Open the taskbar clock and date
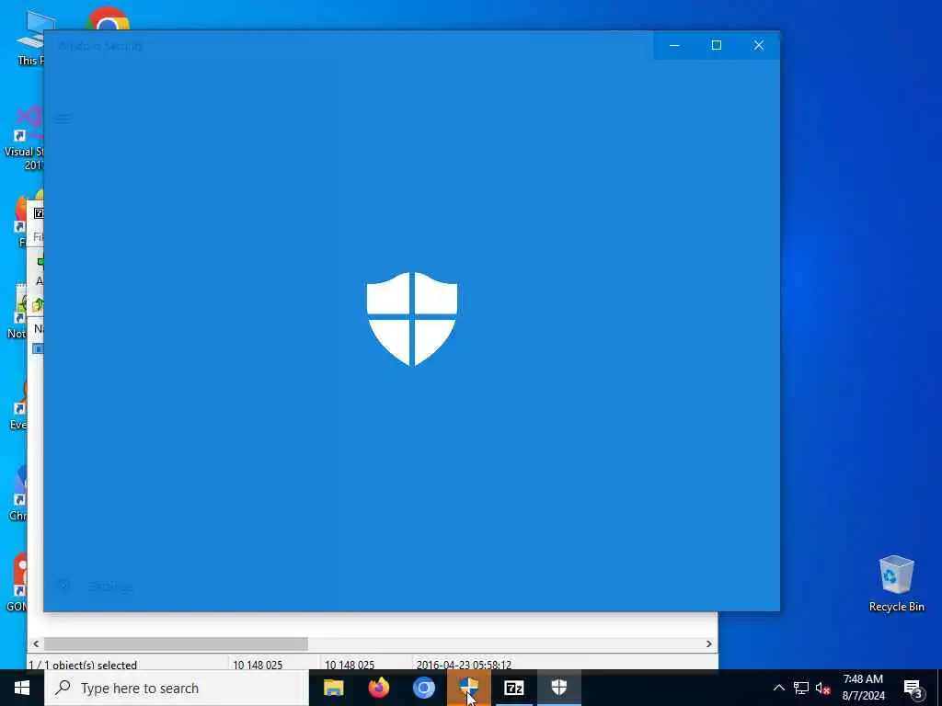The width and height of the screenshot is (942, 706). point(863,688)
